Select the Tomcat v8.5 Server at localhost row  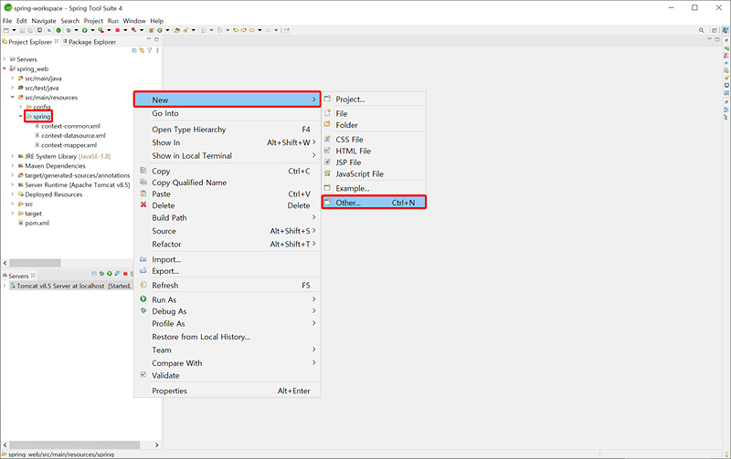pos(70,286)
